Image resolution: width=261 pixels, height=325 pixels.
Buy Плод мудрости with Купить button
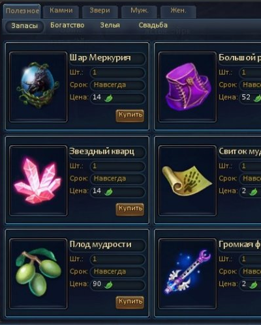[130, 302]
